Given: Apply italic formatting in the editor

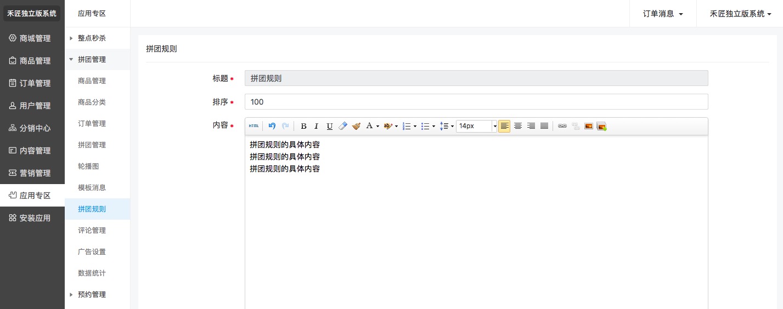Looking at the screenshot, I should (316, 126).
